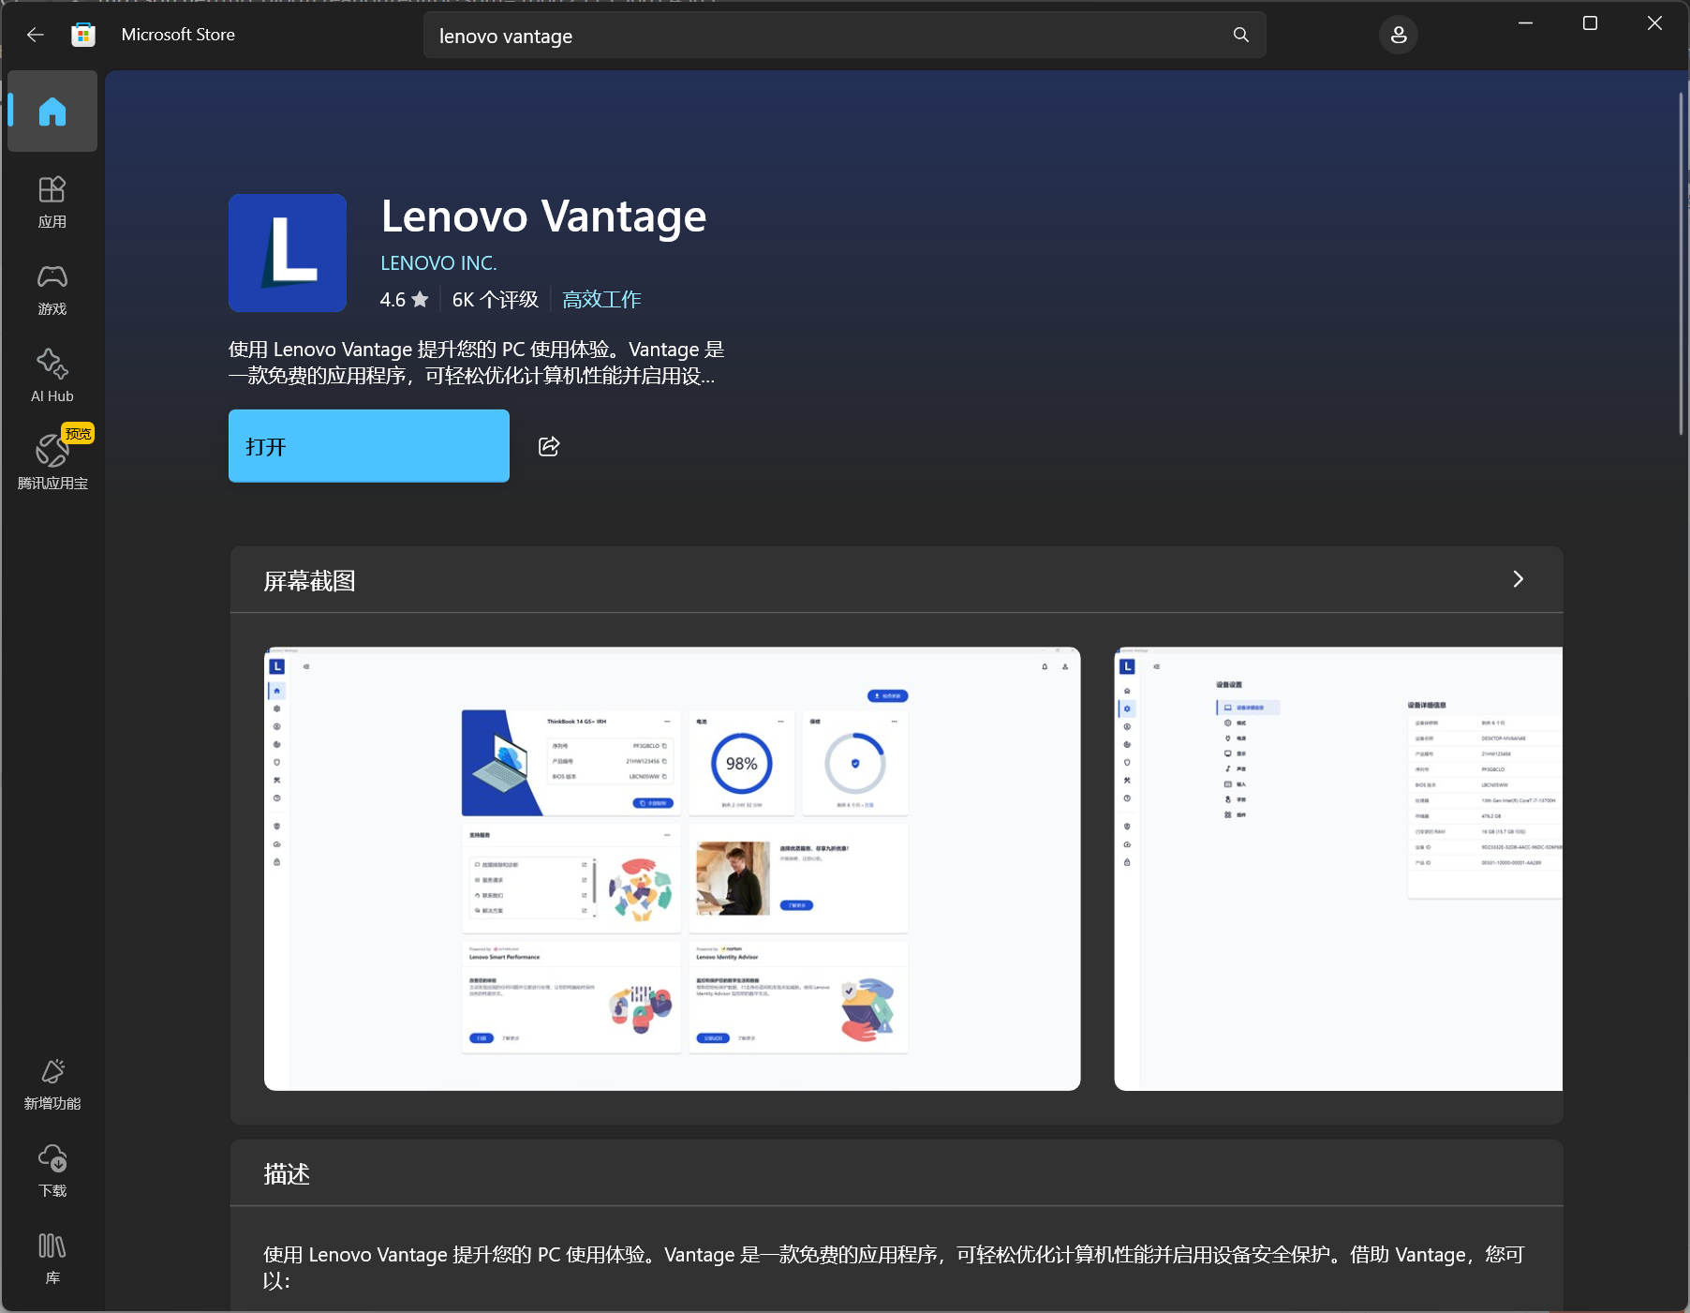This screenshot has height=1313, width=1690.
Task: Click 打开 button to open the app
Action: click(369, 446)
